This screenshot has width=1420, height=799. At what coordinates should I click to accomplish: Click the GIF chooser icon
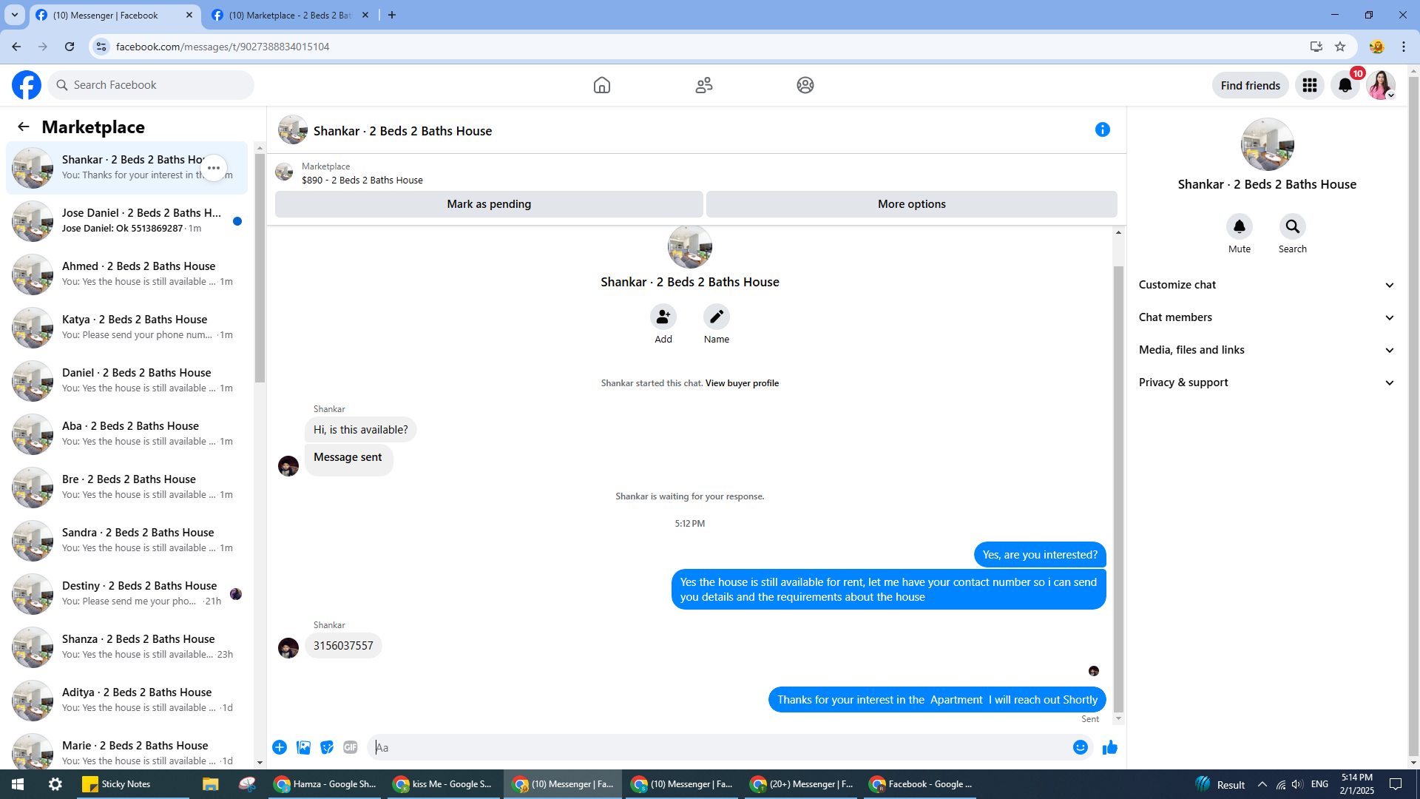(351, 747)
